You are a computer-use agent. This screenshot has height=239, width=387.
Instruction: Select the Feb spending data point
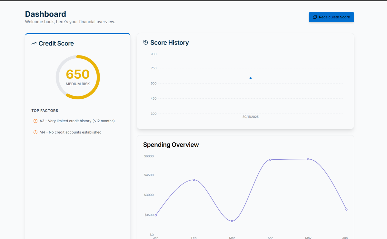click(x=194, y=180)
